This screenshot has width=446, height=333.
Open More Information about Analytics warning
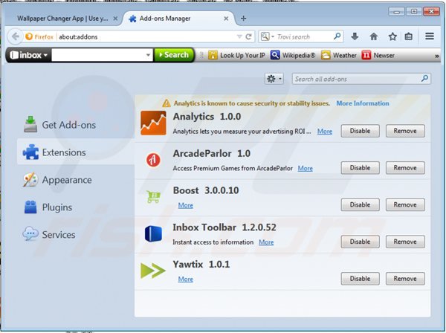(x=363, y=103)
